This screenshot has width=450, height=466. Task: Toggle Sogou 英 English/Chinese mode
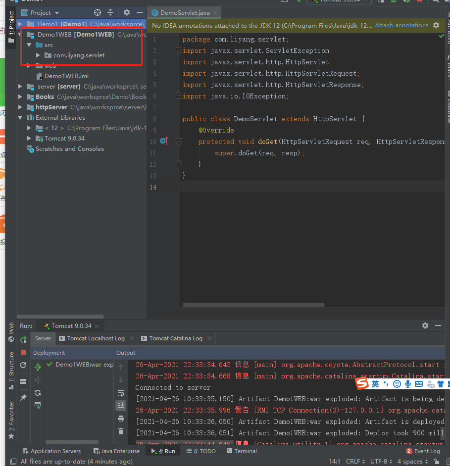[x=375, y=384]
